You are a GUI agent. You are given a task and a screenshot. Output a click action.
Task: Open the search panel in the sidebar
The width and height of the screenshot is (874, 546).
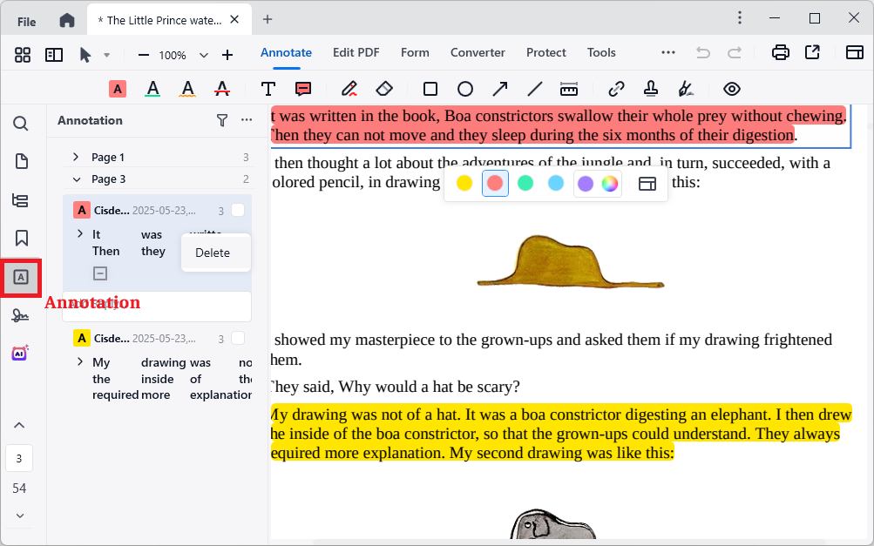[x=20, y=123]
